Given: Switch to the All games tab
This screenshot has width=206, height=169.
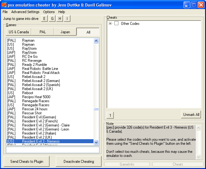Looking at the screenshot, I should tap(88, 32).
